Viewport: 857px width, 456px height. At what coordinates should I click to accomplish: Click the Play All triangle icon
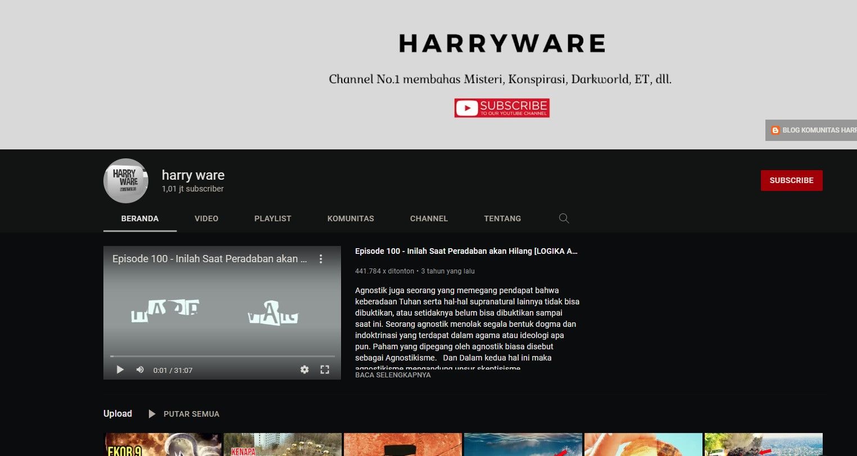coord(151,414)
